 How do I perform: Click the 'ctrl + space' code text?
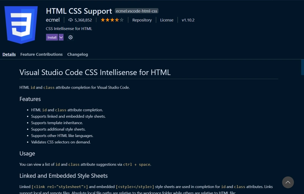coord(137,164)
